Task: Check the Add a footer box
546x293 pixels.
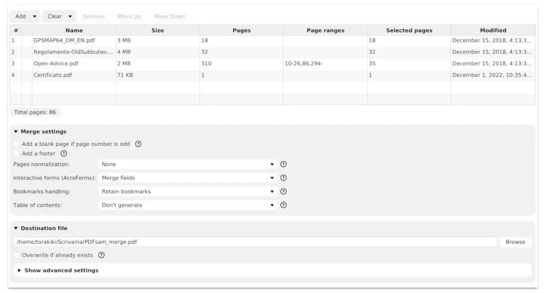Action: coord(17,154)
